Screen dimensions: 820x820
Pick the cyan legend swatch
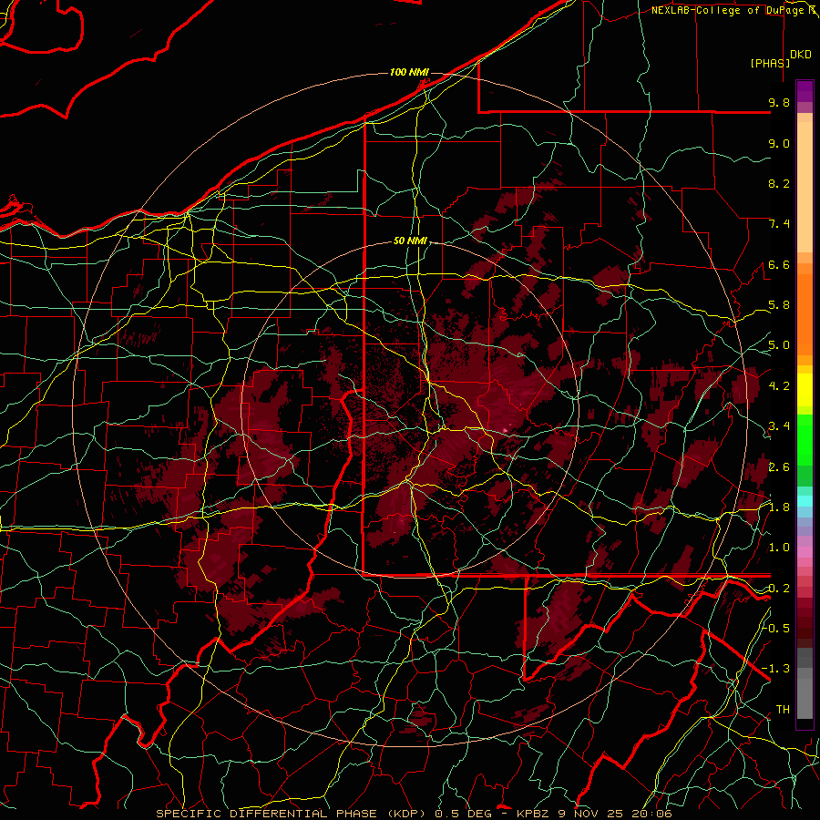[805, 500]
